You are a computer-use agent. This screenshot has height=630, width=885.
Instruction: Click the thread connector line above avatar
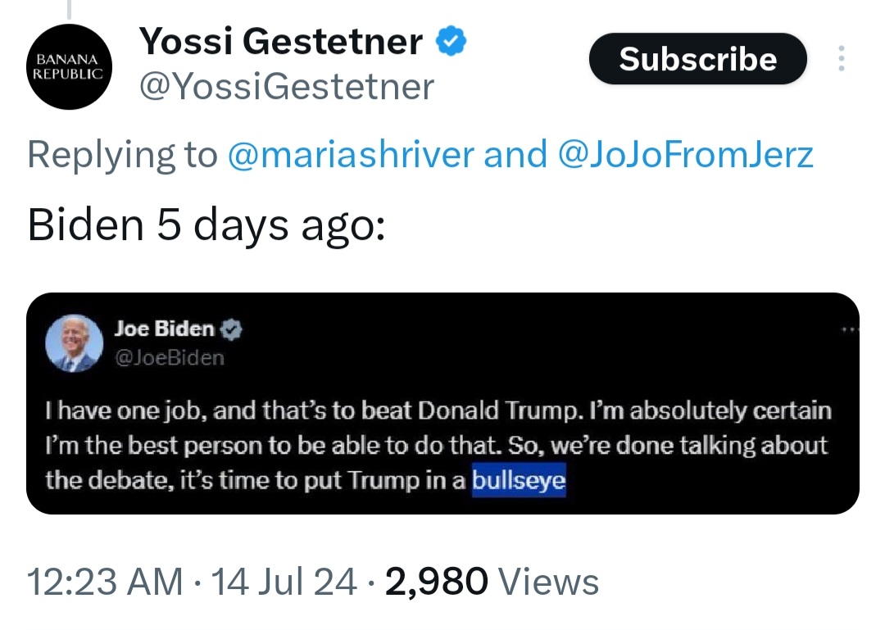coord(69,8)
